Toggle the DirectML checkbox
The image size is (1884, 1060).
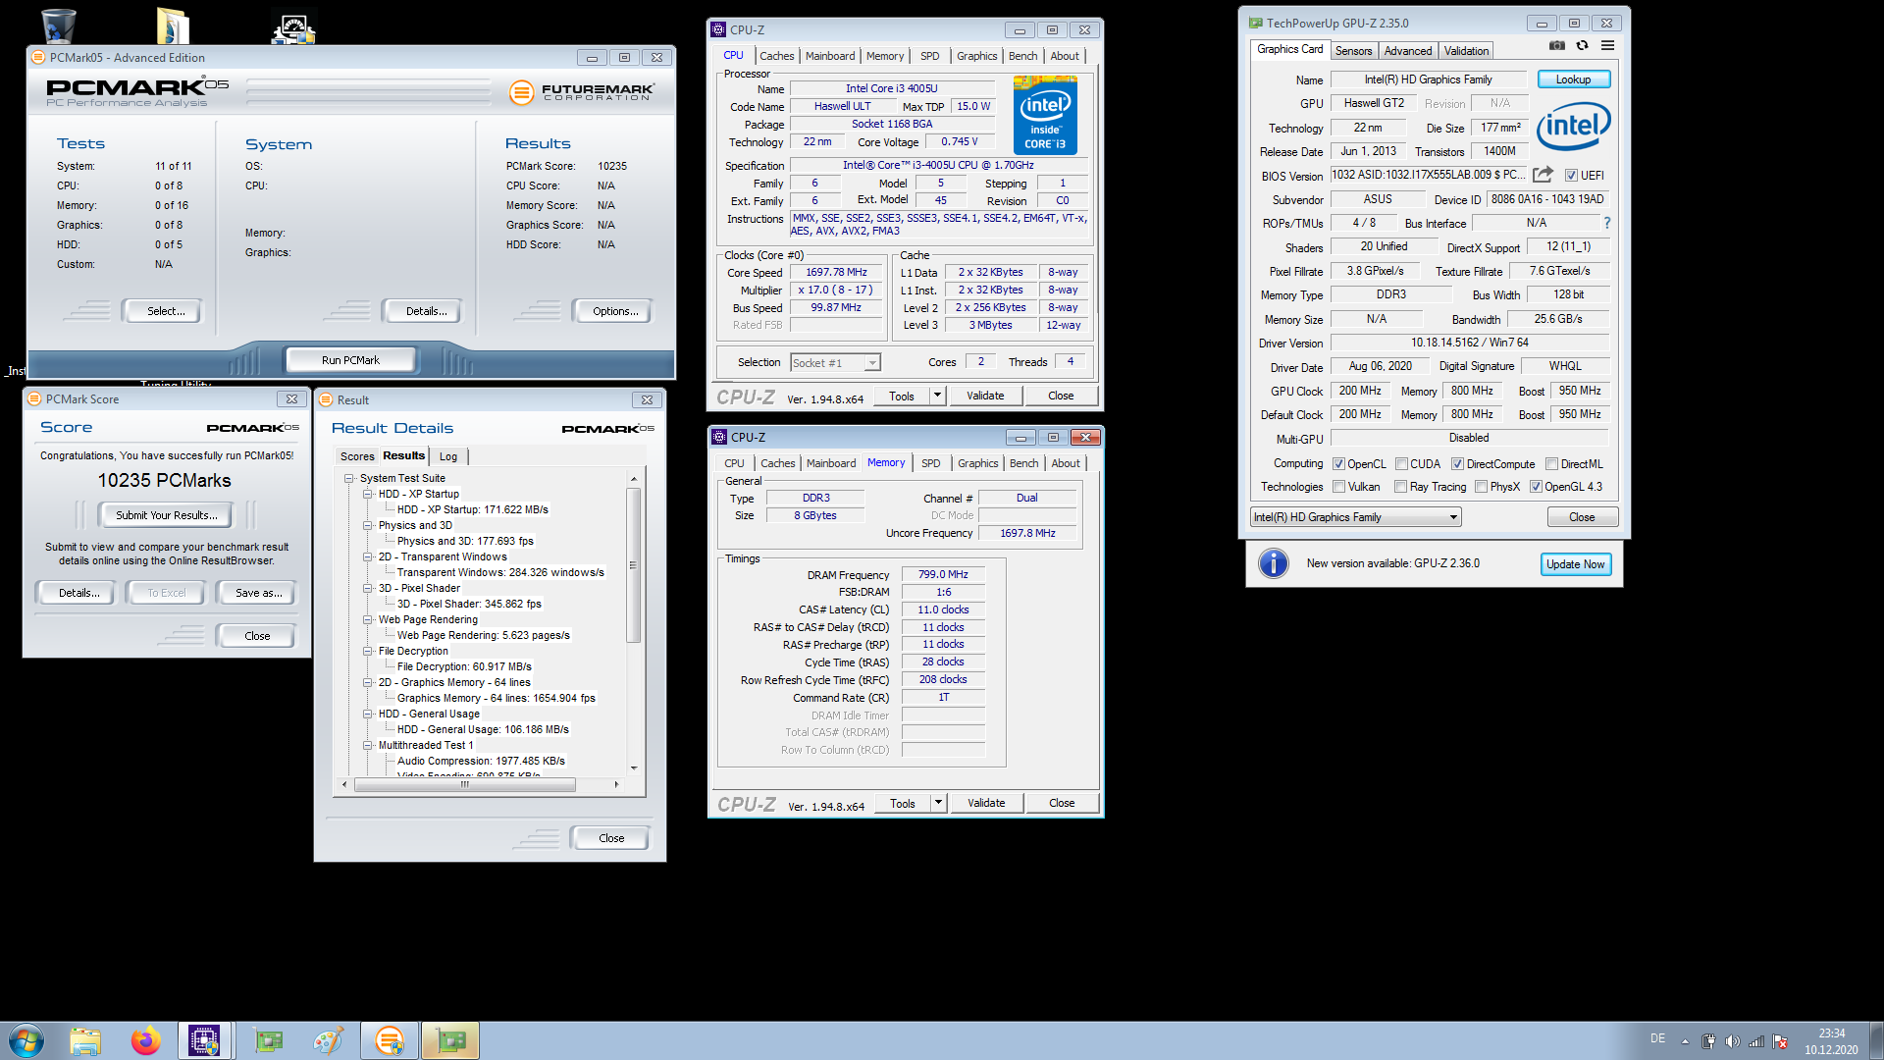point(1551,464)
